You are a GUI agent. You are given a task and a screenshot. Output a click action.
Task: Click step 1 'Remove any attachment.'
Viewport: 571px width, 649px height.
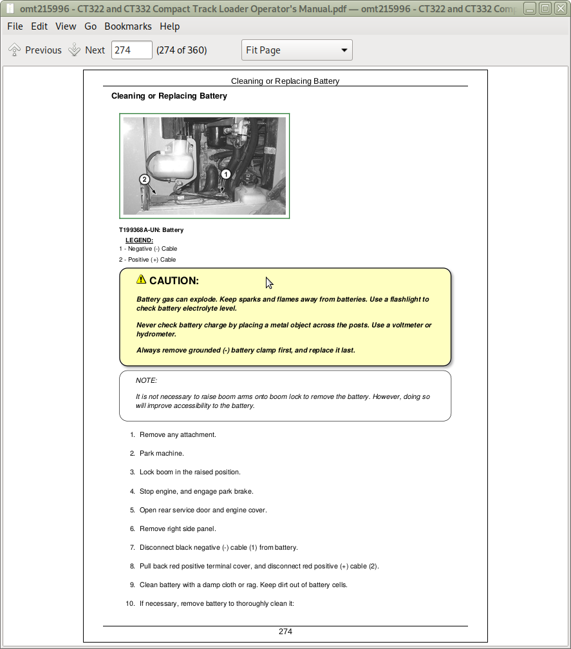(178, 434)
